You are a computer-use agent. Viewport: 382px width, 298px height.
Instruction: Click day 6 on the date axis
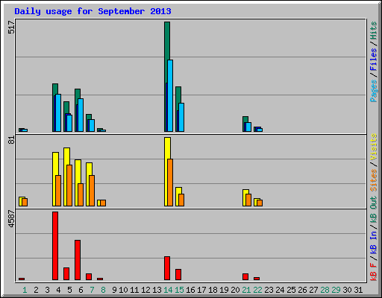(81, 290)
